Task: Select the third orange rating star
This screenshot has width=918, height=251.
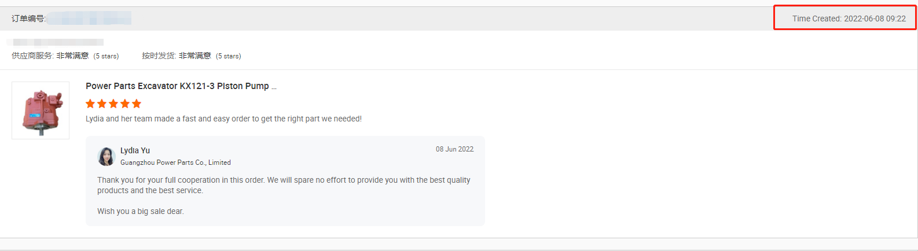Action: tap(113, 104)
